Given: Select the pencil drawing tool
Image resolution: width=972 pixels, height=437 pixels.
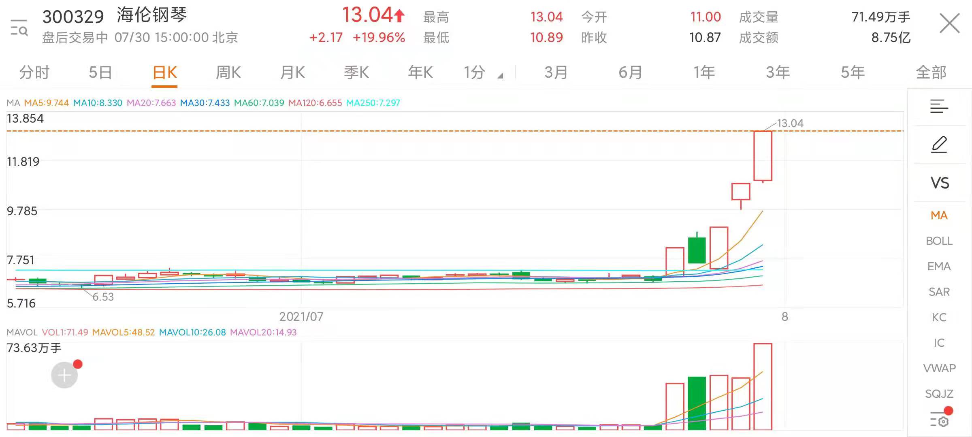Looking at the screenshot, I should (939, 144).
